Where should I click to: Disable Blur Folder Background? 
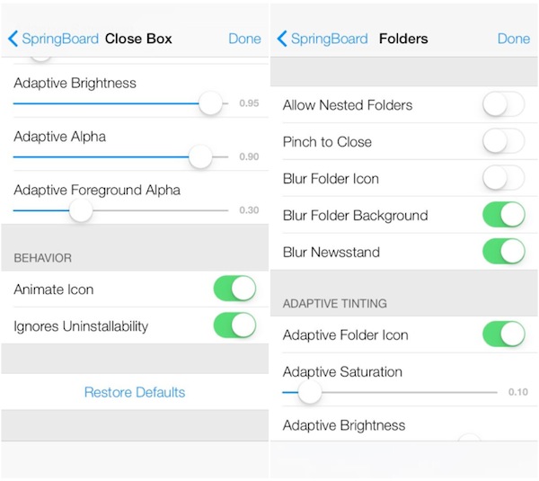click(503, 216)
